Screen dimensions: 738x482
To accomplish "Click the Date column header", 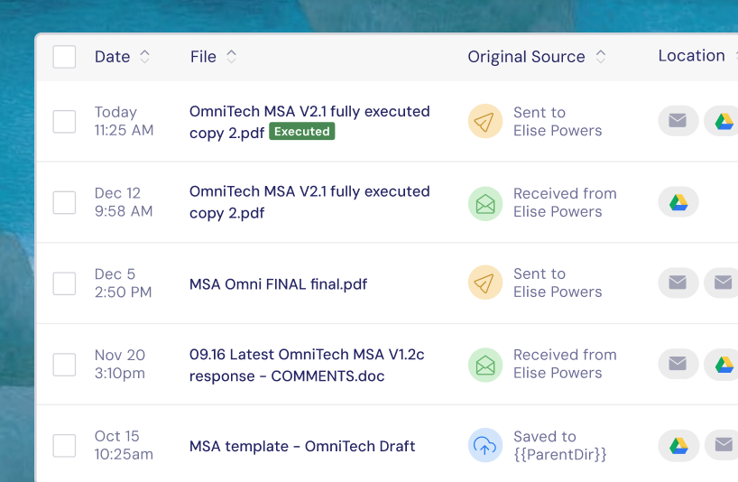I will [x=113, y=57].
